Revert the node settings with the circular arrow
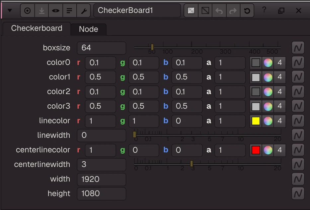This screenshot has width=310, height=210. coord(247,11)
